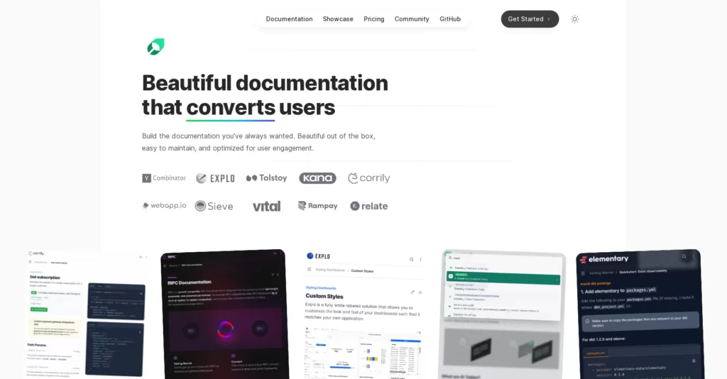This screenshot has width=727, height=379.
Task: Click the Tolstoy customer logo
Action: pyautogui.click(x=267, y=178)
